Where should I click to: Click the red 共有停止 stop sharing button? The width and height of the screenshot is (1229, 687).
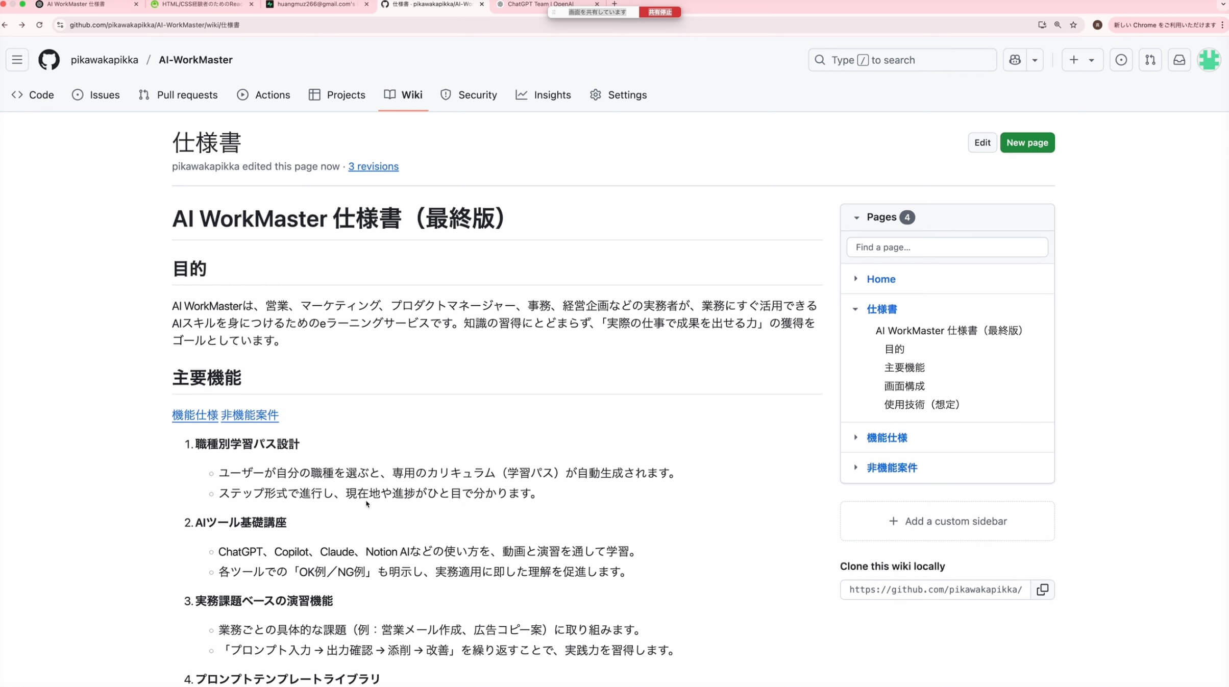point(659,12)
